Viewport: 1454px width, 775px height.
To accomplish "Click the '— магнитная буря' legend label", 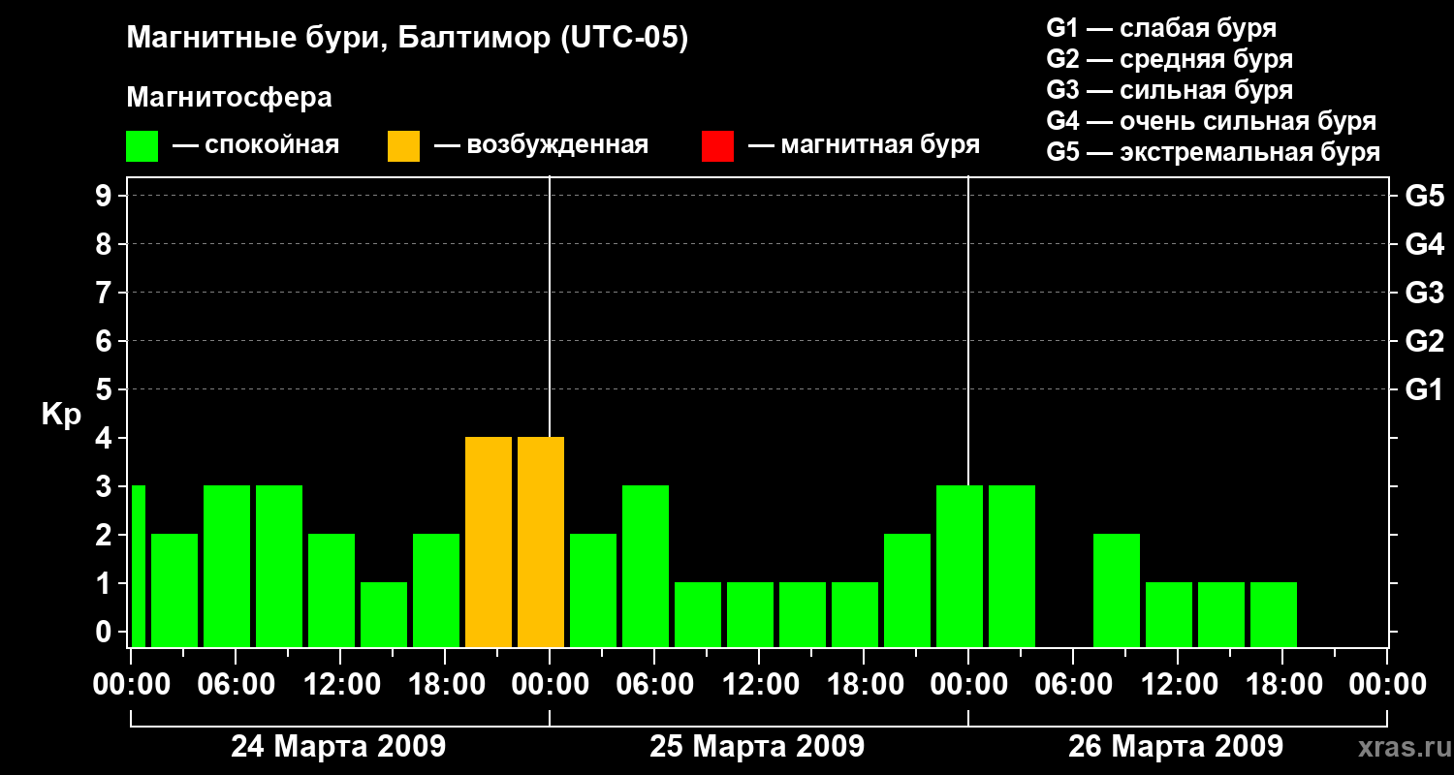I will click(864, 145).
